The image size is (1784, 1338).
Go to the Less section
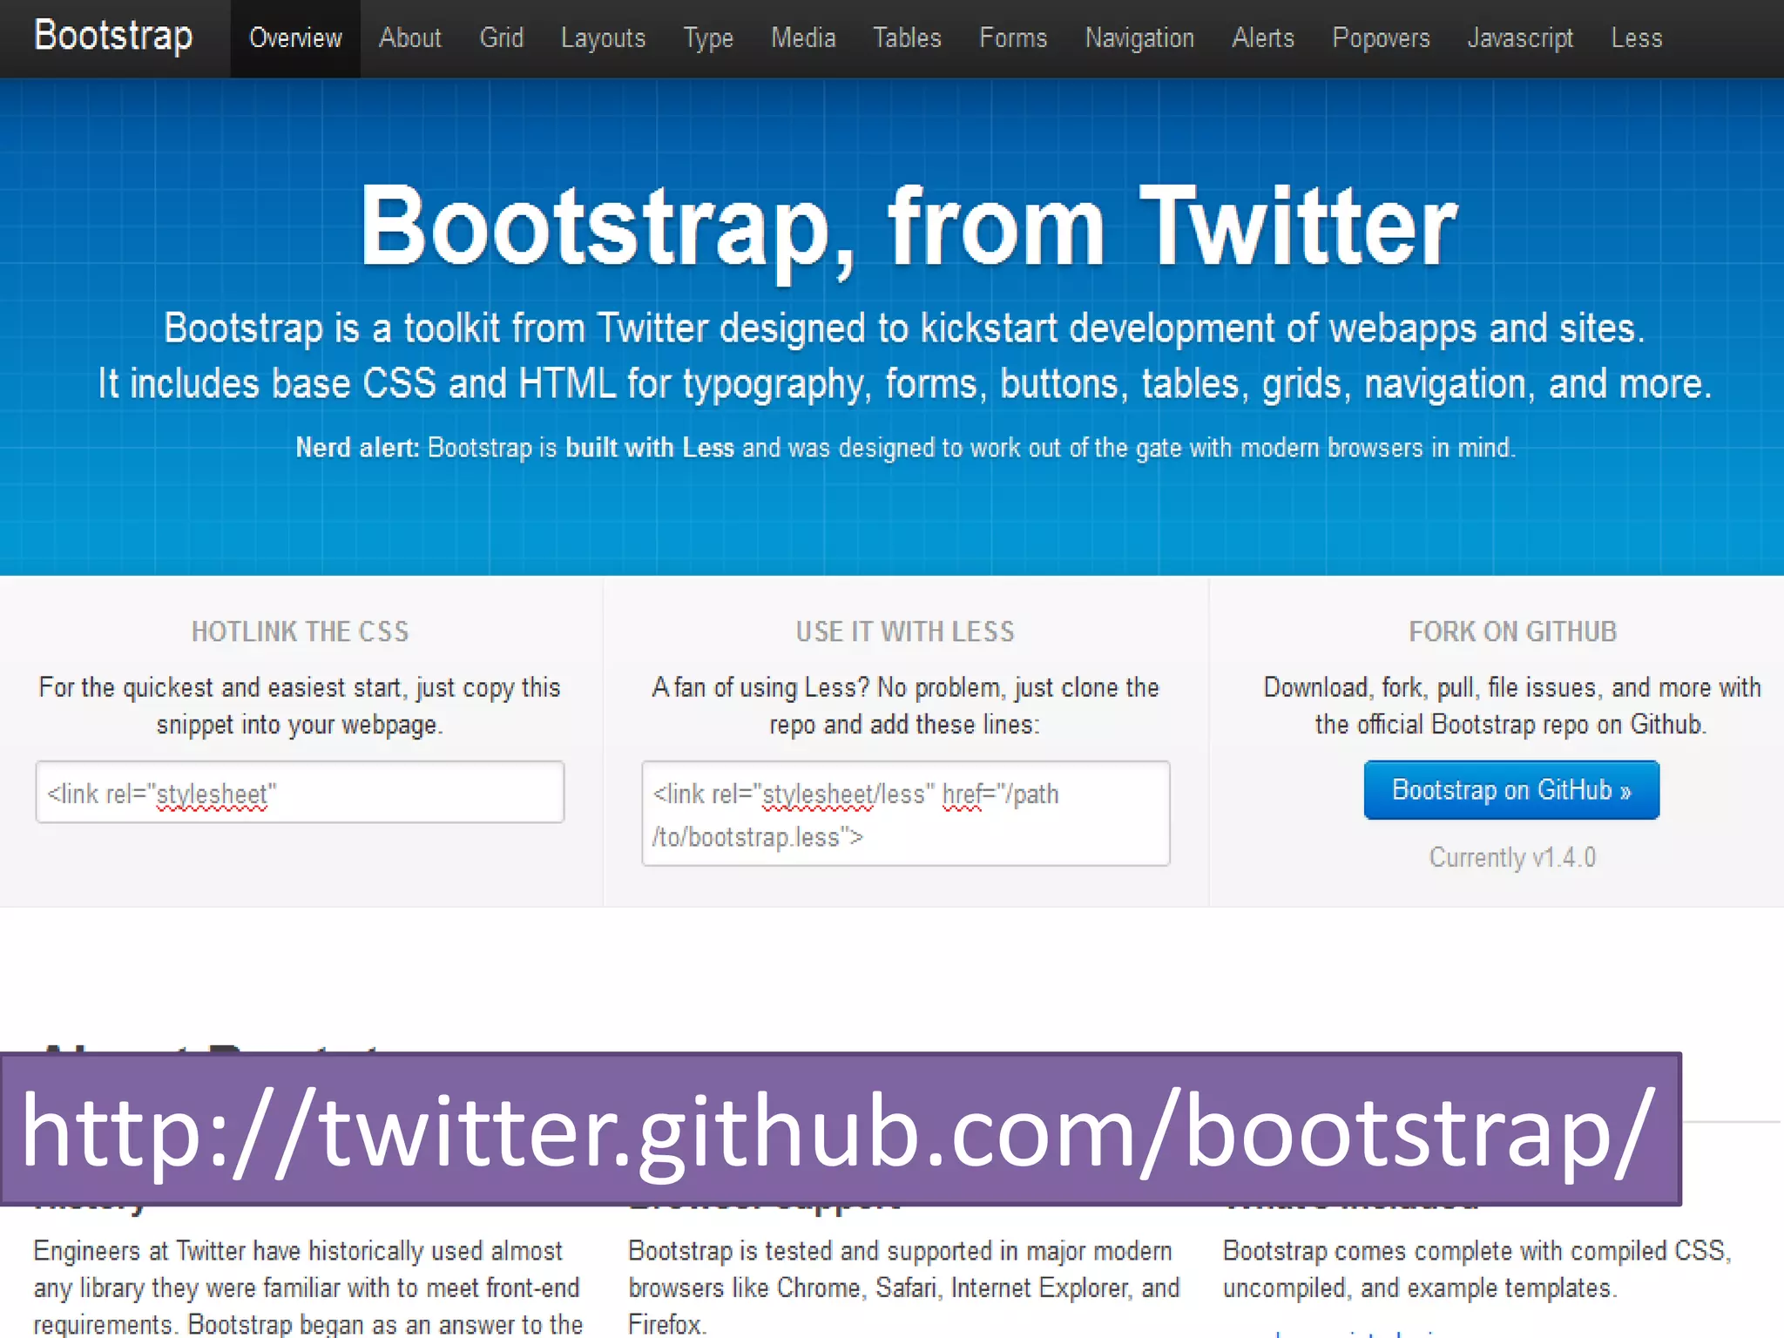(x=1637, y=38)
